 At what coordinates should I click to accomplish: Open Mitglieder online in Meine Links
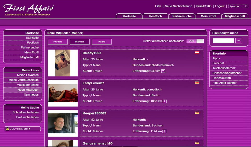tap(28, 85)
